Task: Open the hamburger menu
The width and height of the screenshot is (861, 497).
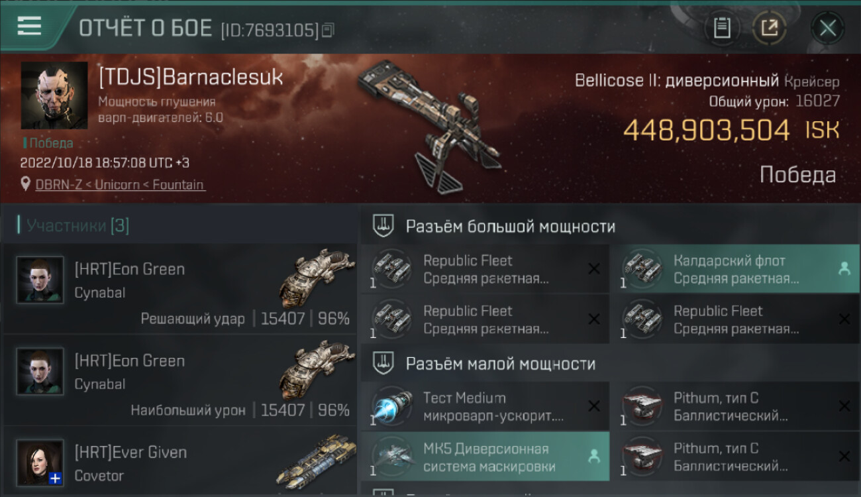Action: [x=29, y=26]
